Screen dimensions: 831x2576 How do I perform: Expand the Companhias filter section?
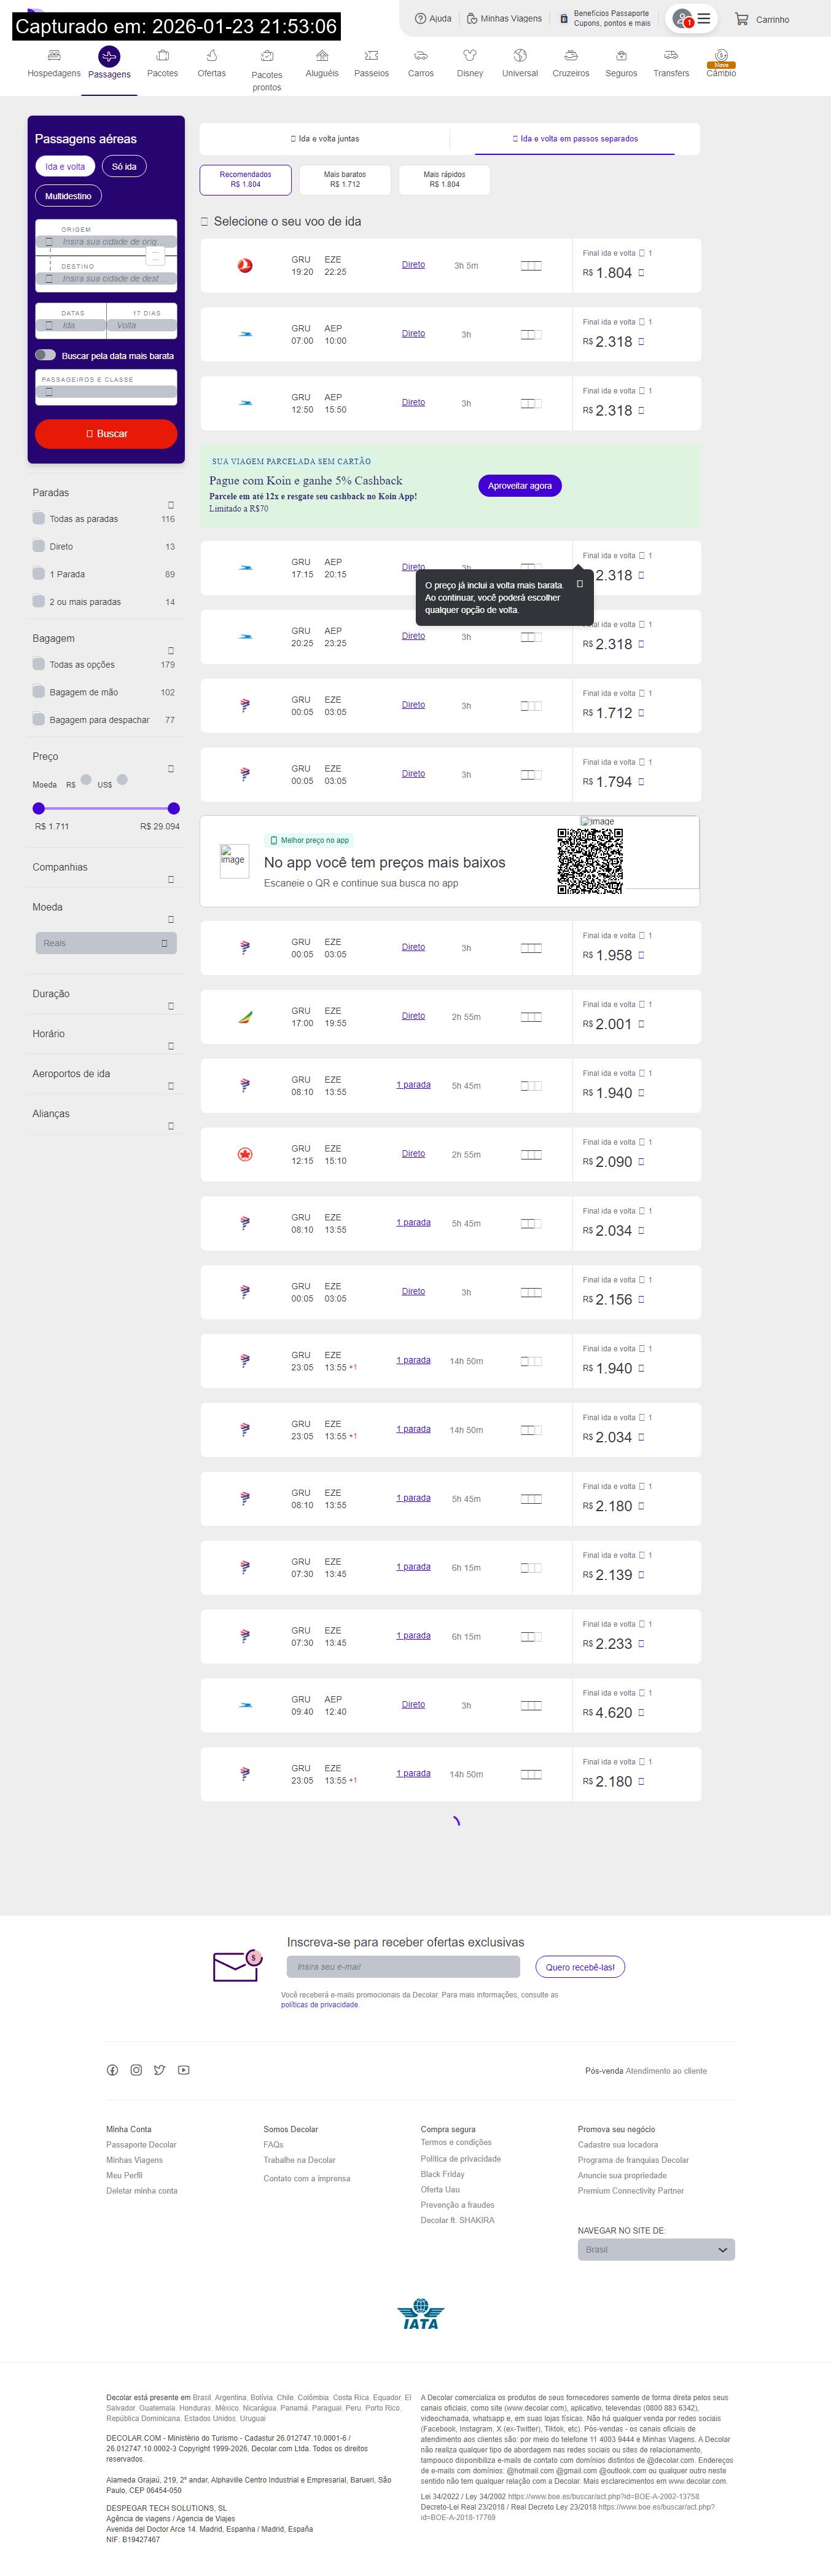coord(170,879)
